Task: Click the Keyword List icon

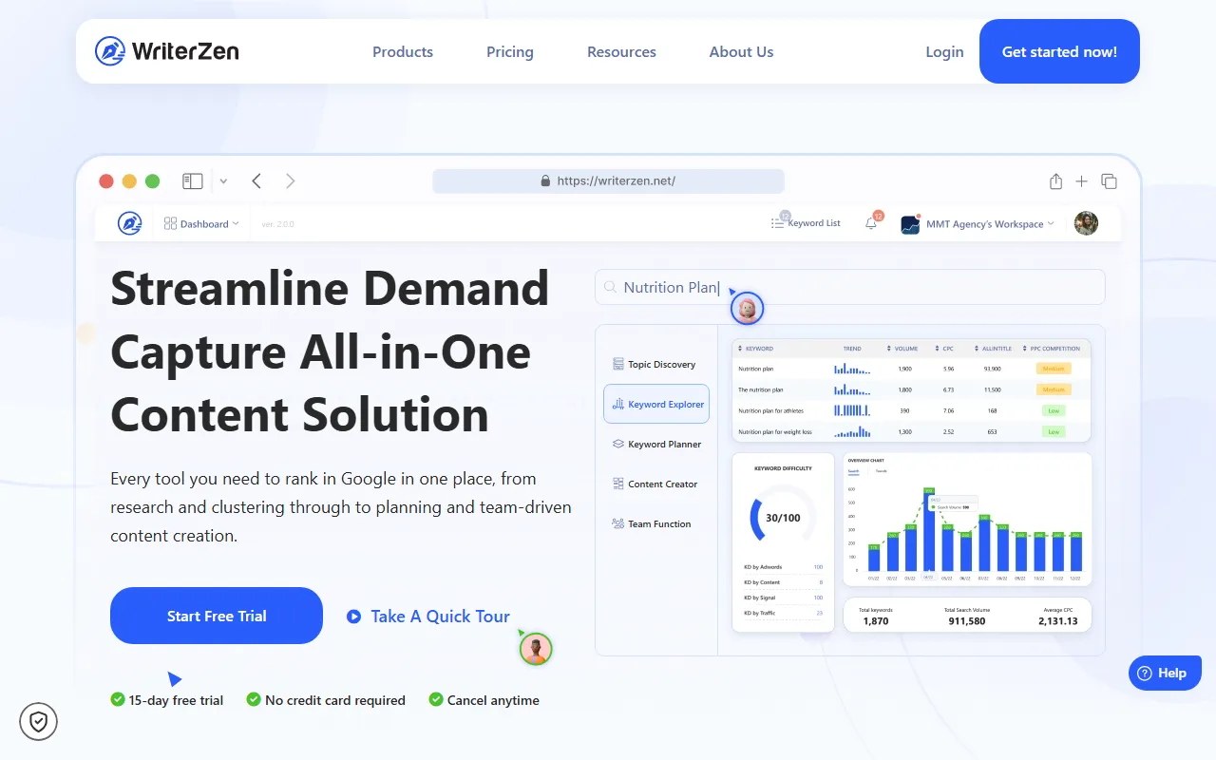Action: click(x=778, y=223)
